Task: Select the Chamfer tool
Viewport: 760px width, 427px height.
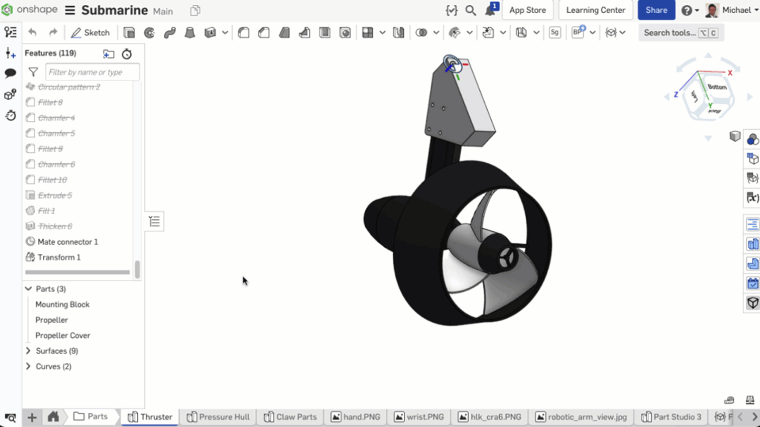Action: point(264,32)
